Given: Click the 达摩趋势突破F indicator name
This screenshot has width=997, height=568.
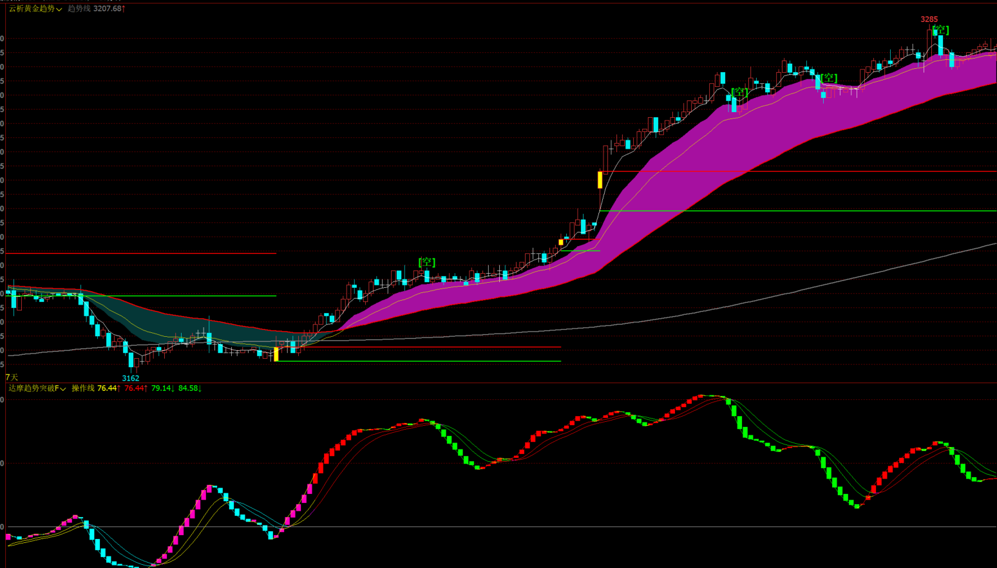Looking at the screenshot, I should coord(33,388).
